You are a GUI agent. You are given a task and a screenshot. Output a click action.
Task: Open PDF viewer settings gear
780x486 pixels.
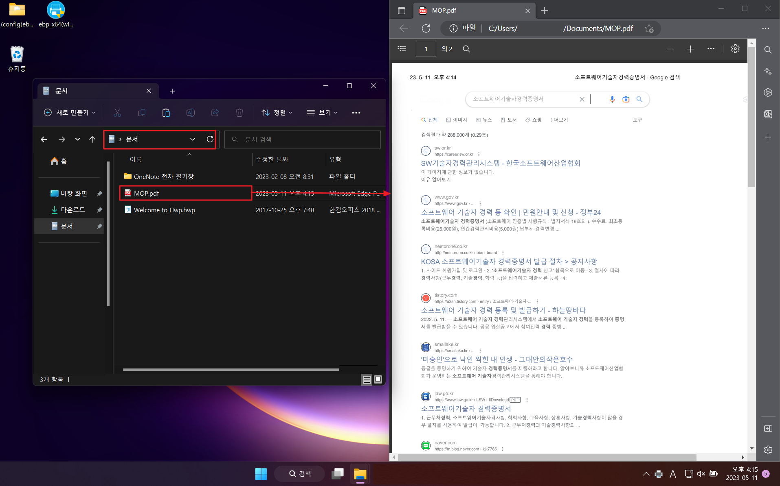[x=735, y=49]
